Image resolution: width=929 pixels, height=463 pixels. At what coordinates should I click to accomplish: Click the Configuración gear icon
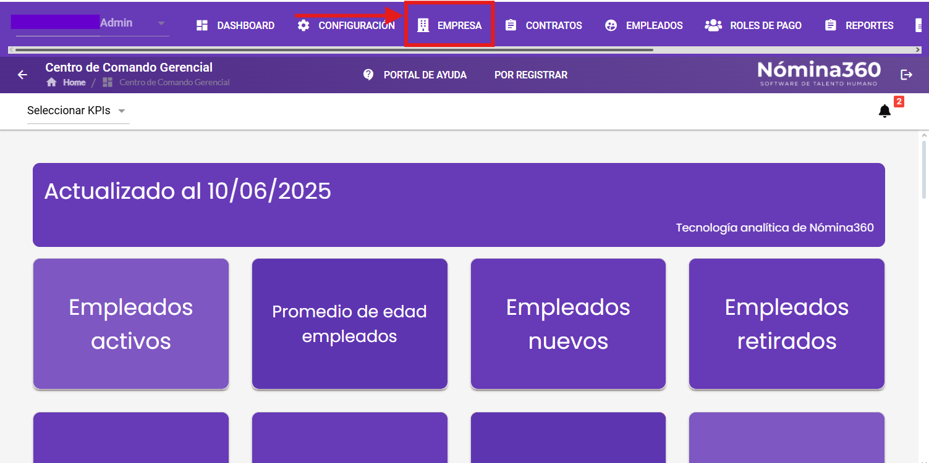point(303,25)
